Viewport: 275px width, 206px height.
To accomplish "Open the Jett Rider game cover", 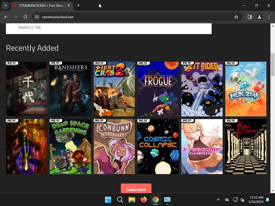I will pos(202,89).
